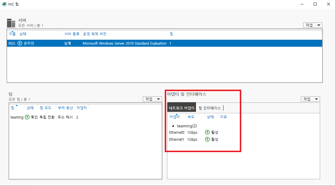Select the Ethernet1 adapter name

coord(177,140)
